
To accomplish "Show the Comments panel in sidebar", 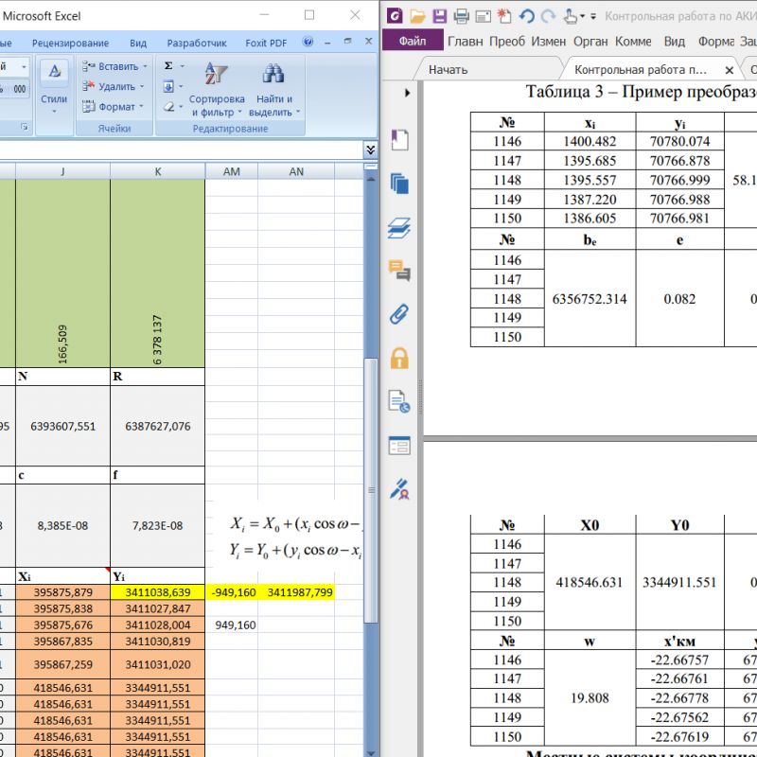I will coord(399,271).
